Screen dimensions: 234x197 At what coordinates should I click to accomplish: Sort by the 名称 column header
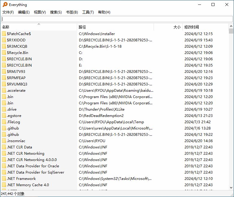point(39,27)
